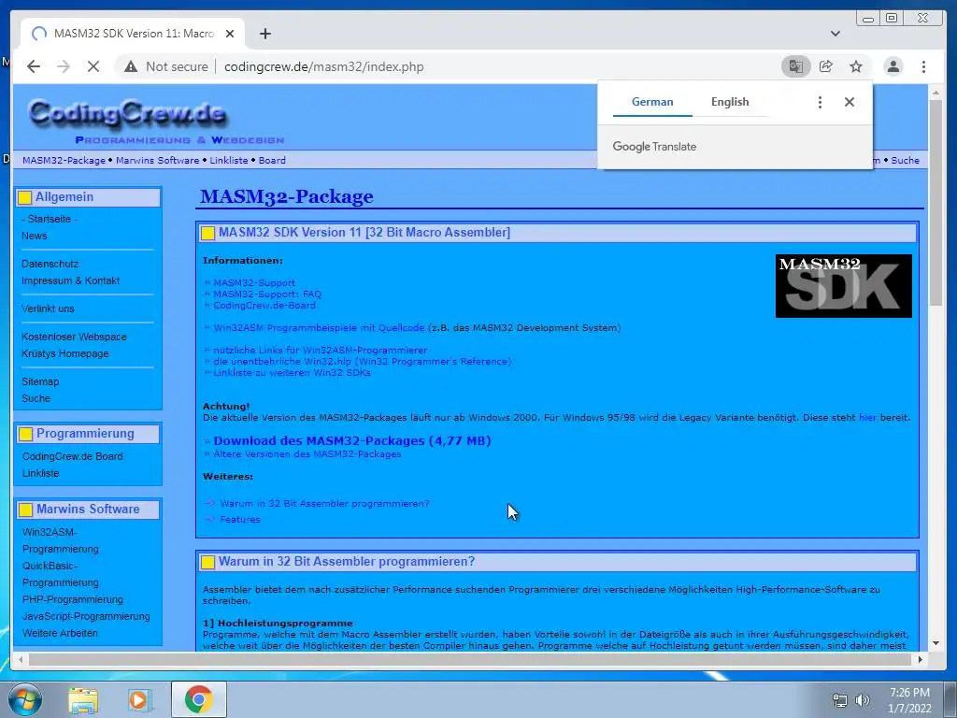Open Krüstys Homepage link
957x718 pixels.
(x=64, y=353)
